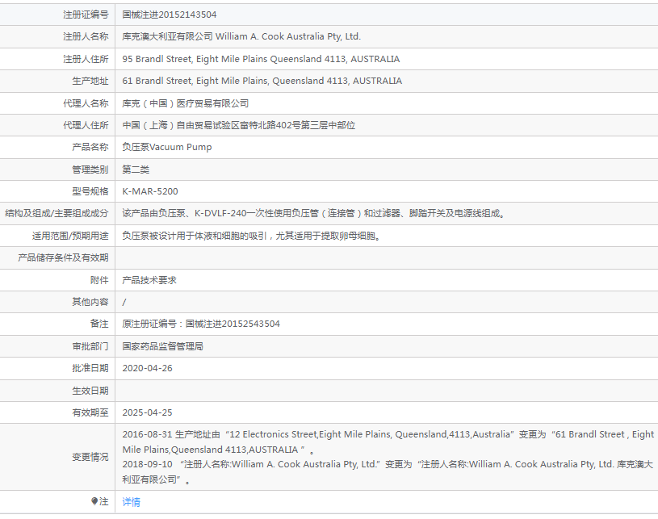Click the 产品储存条件及有效期 label

pyautogui.click(x=63, y=257)
